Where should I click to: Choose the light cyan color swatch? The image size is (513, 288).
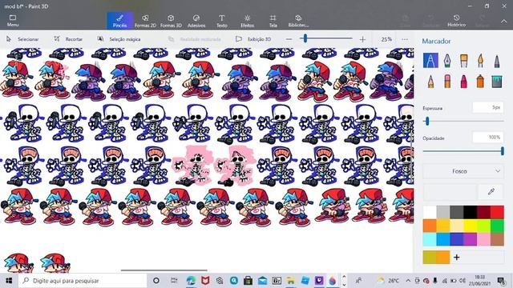pyautogui.click(x=430, y=239)
